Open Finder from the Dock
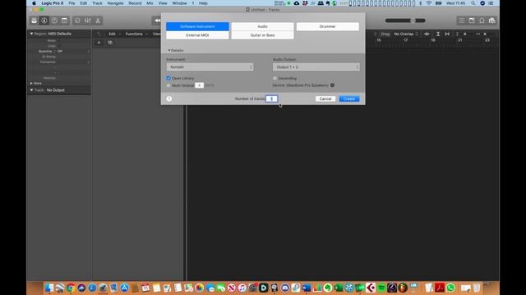 pyautogui.click(x=49, y=288)
